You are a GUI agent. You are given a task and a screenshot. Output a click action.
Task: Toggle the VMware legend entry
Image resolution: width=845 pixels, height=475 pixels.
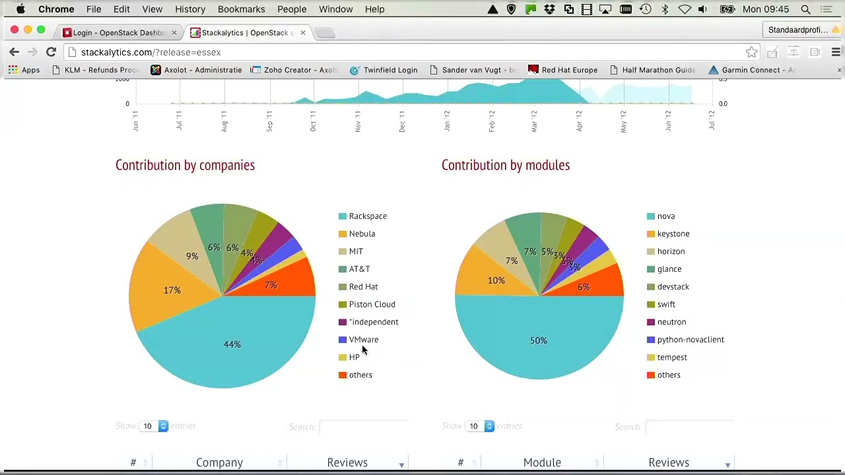point(358,340)
